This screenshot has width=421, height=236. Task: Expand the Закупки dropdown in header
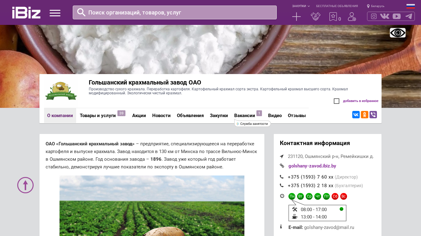coord(301,6)
